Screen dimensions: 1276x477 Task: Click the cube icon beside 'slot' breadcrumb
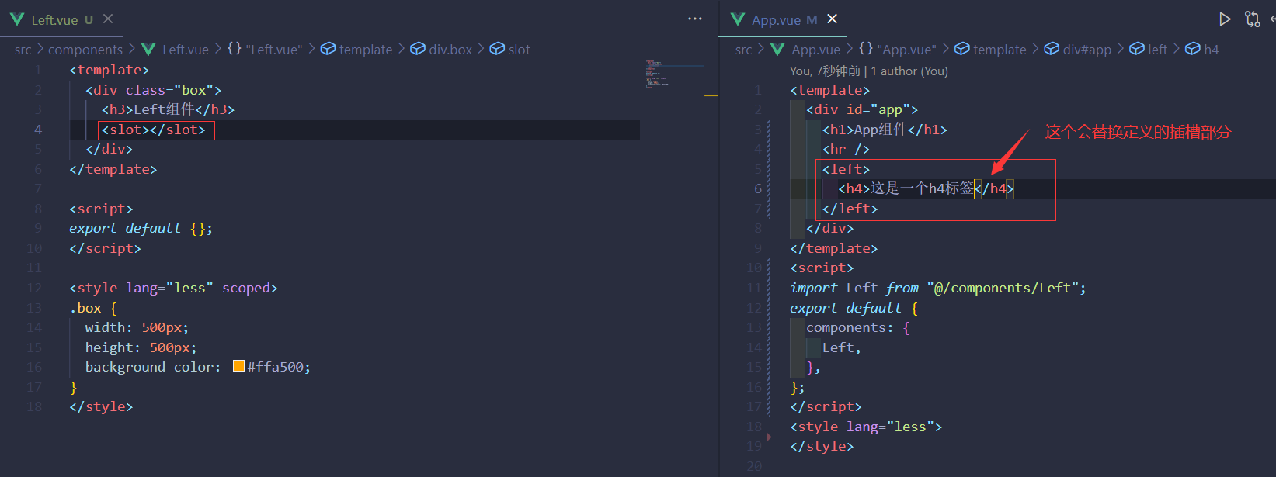point(497,49)
